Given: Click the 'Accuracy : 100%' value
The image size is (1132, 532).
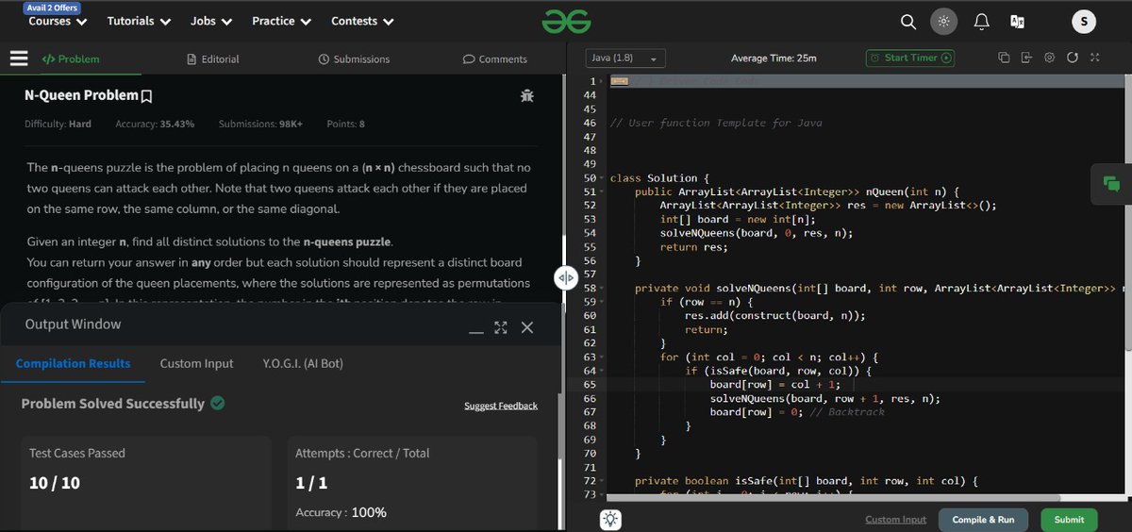Looking at the screenshot, I should point(341,512).
